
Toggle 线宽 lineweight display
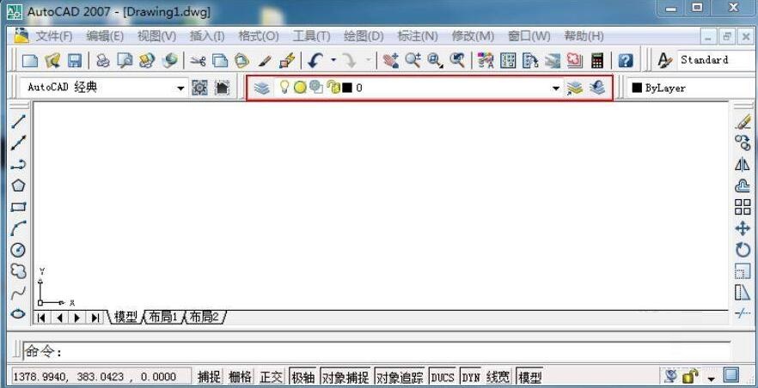coord(498,377)
